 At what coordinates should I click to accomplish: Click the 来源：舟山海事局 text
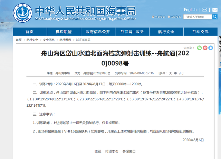tap(58, 73)
